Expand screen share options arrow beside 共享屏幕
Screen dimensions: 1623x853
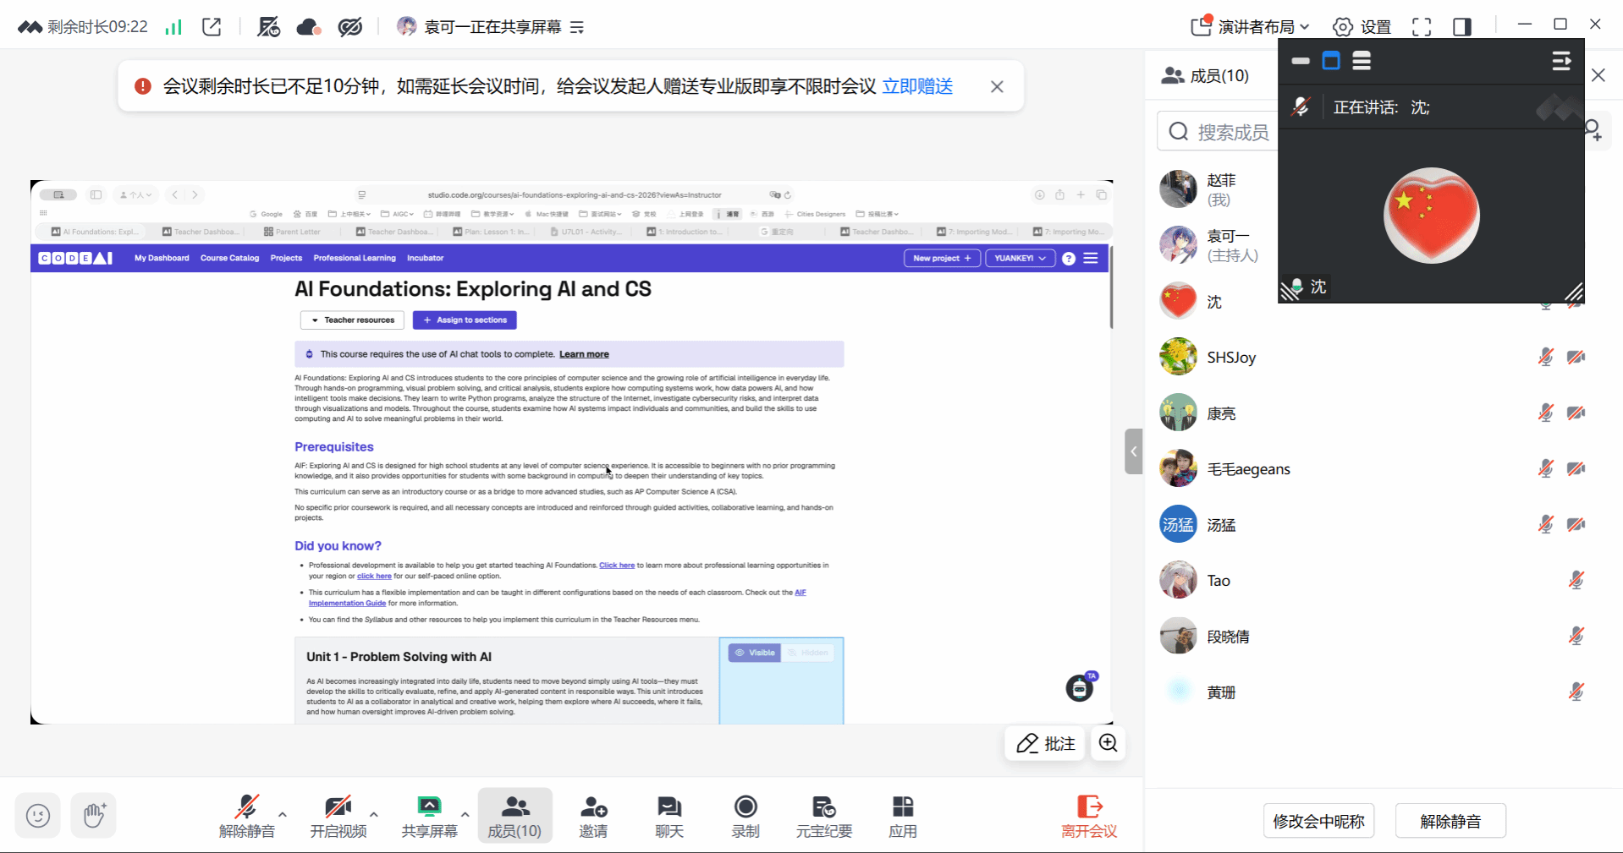tap(465, 814)
